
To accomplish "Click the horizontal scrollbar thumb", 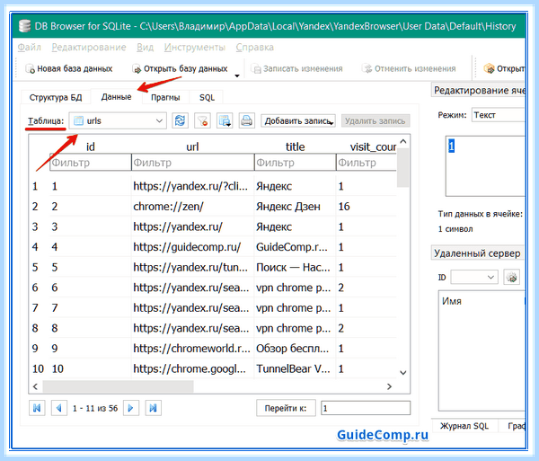I will [118, 386].
